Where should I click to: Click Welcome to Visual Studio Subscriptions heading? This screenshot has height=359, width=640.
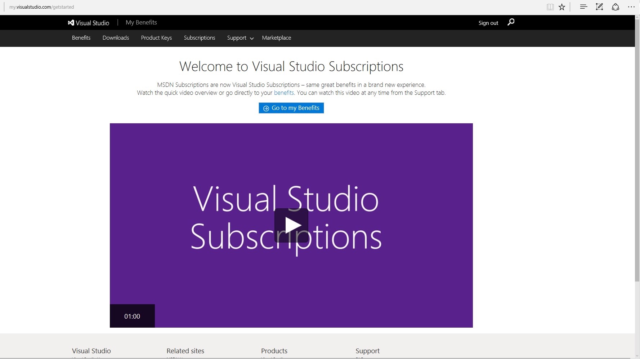[291, 66]
